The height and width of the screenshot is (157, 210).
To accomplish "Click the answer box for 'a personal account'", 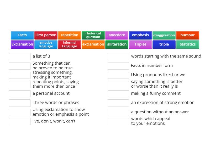I will [19, 93].
